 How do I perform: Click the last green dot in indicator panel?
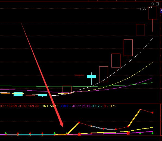click(x=152, y=133)
